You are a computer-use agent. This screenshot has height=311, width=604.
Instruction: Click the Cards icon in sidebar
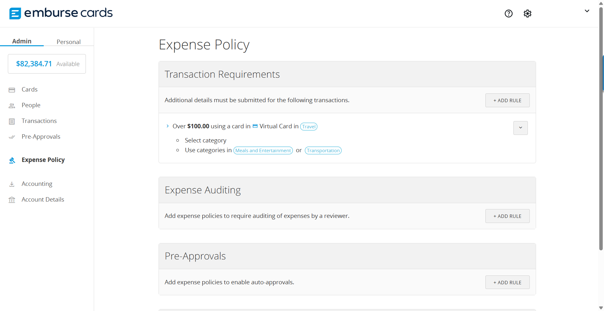coord(12,90)
